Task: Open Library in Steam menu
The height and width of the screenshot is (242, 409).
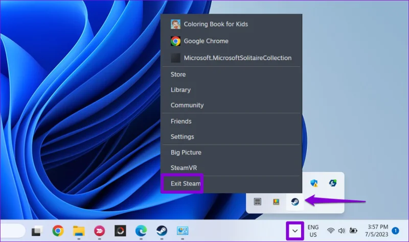Action: click(231, 90)
